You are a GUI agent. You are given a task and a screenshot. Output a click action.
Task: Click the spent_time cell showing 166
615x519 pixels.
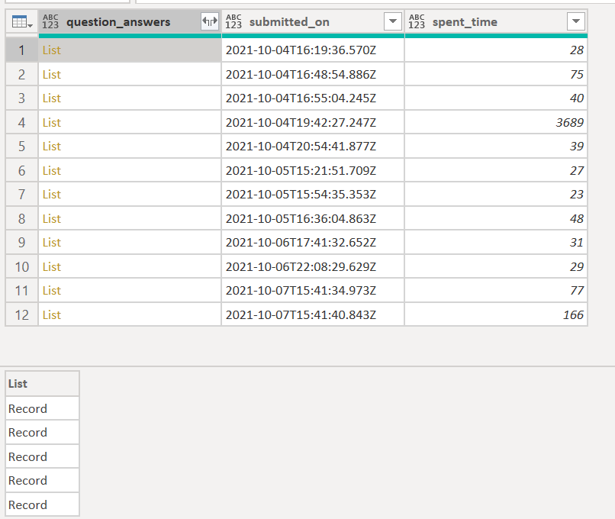496,315
